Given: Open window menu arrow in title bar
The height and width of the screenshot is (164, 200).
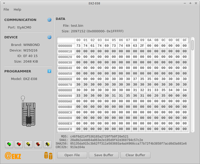Looking at the screenshot, I should tap(4, 3).
